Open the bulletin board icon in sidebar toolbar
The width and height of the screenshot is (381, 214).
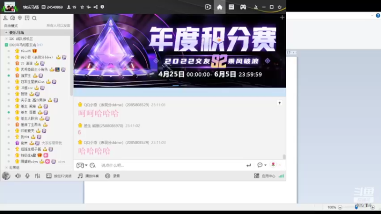tap(27, 18)
